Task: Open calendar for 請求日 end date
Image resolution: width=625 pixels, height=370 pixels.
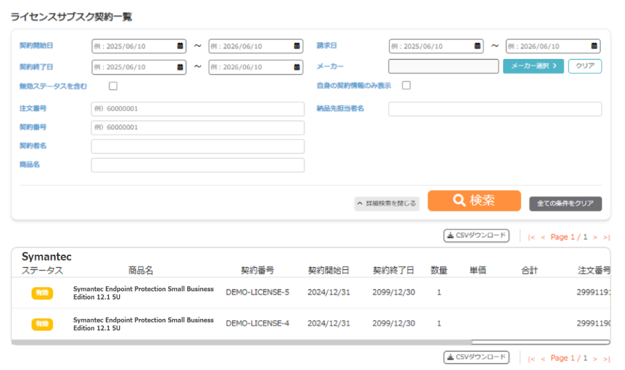Action: pyautogui.click(x=595, y=46)
